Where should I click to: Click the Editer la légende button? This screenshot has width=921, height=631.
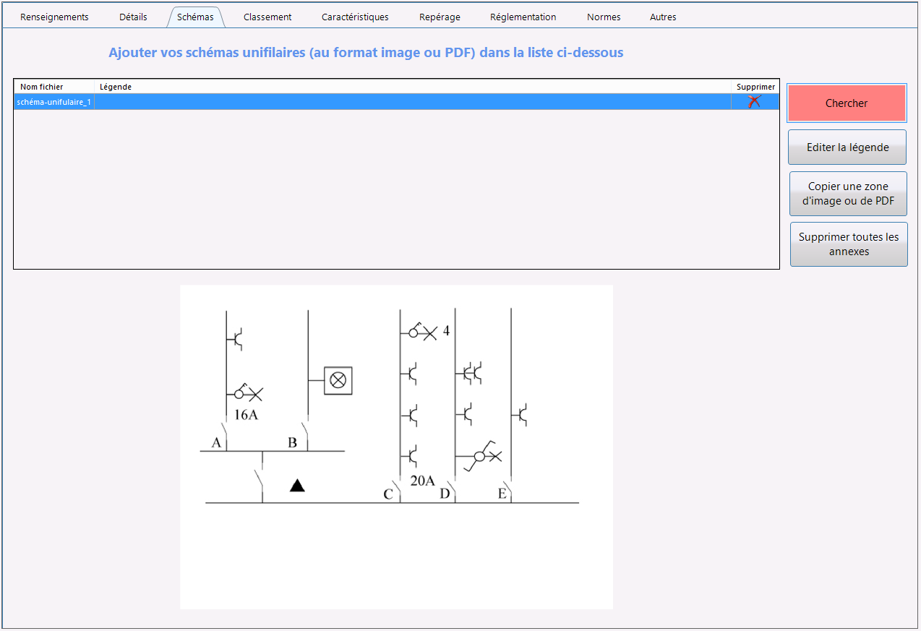coord(847,147)
